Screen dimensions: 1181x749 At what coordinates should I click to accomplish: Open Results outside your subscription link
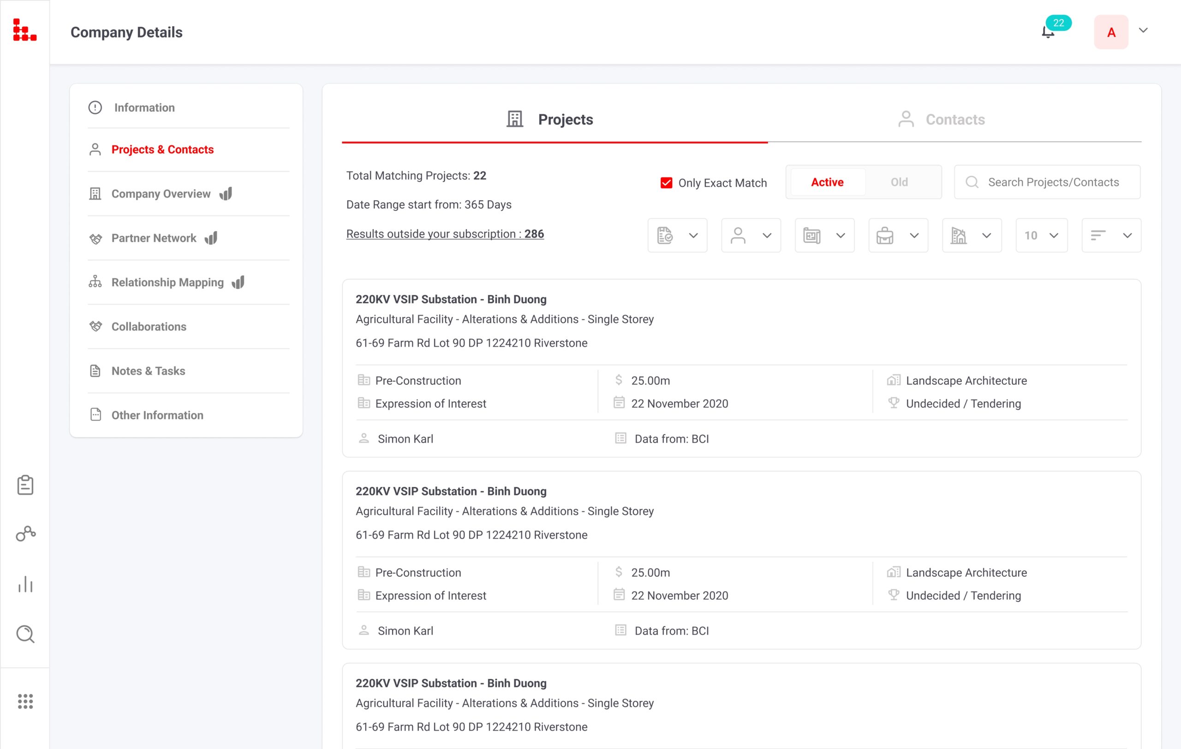[x=445, y=234]
